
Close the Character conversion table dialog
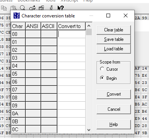tap(126, 16)
